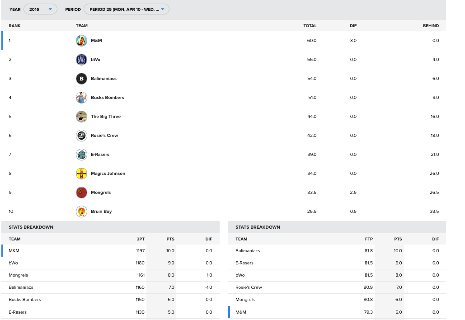The height and width of the screenshot is (320, 465).
Task: Click Mongrels' DIF value 2.5
Action: pyautogui.click(x=353, y=193)
